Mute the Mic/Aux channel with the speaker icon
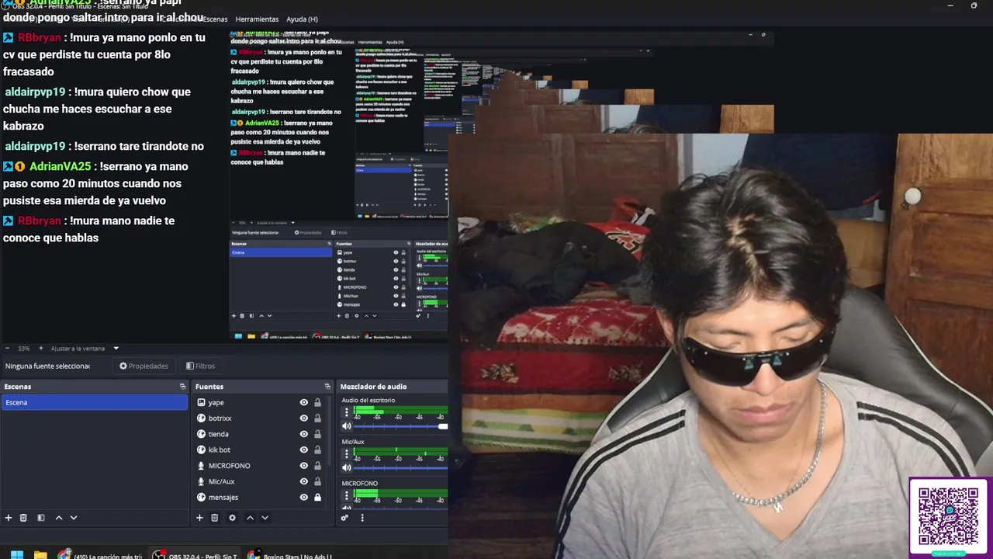993x559 pixels. point(347,467)
